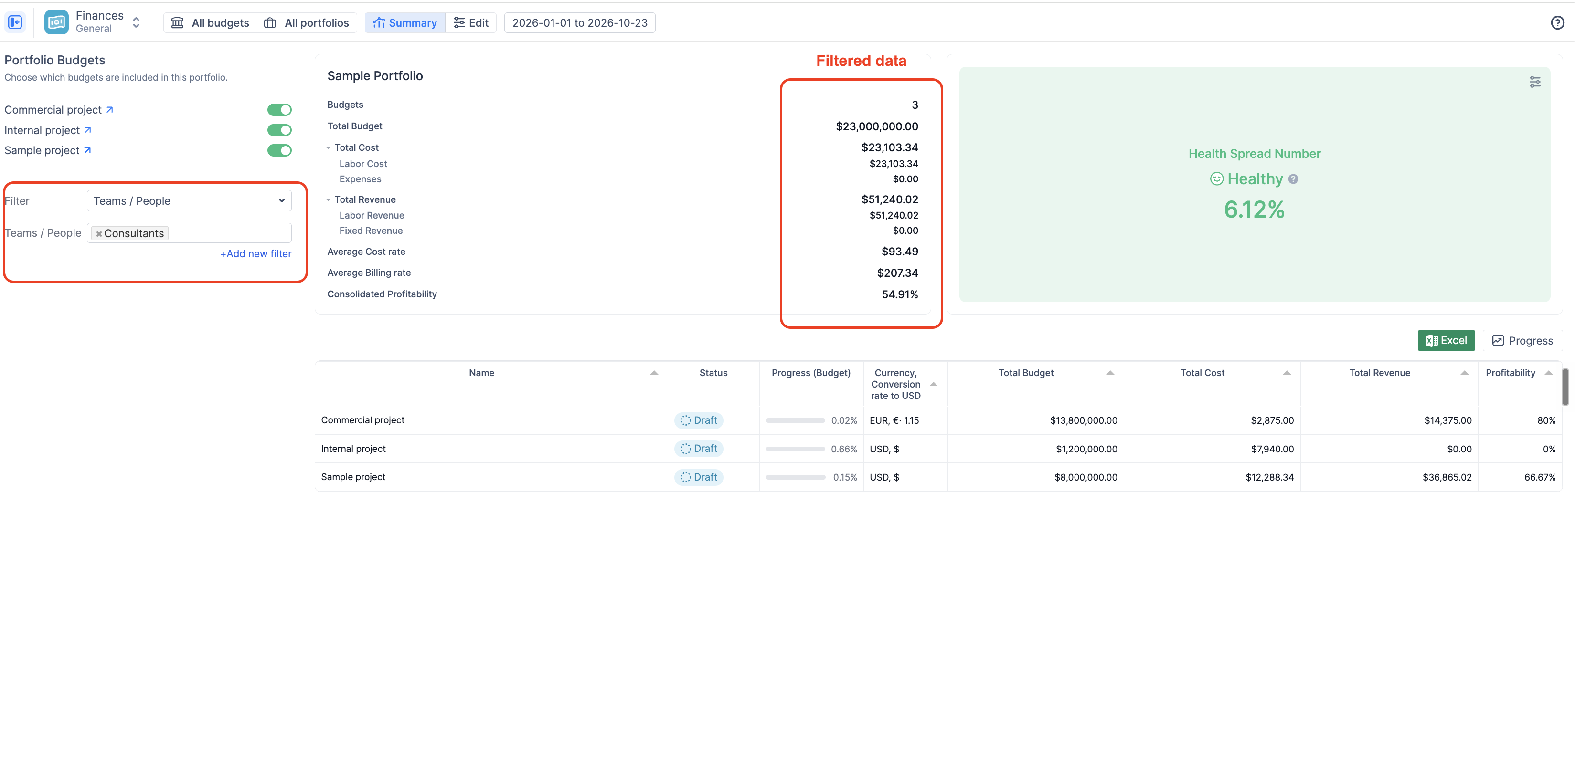Screen dimensions: 1575x776
Task: Go to All portfolios tab
Action: click(306, 22)
